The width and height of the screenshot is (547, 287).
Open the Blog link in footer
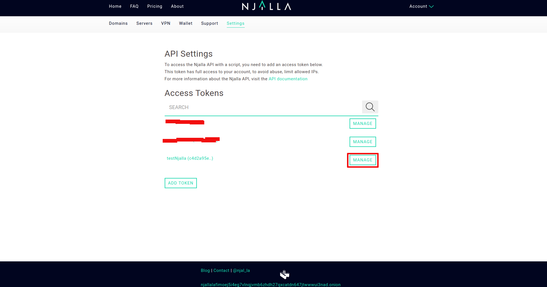tap(205, 270)
